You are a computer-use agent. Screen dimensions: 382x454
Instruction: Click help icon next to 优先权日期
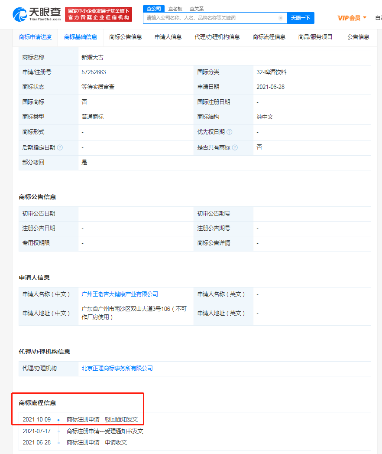tap(229, 132)
